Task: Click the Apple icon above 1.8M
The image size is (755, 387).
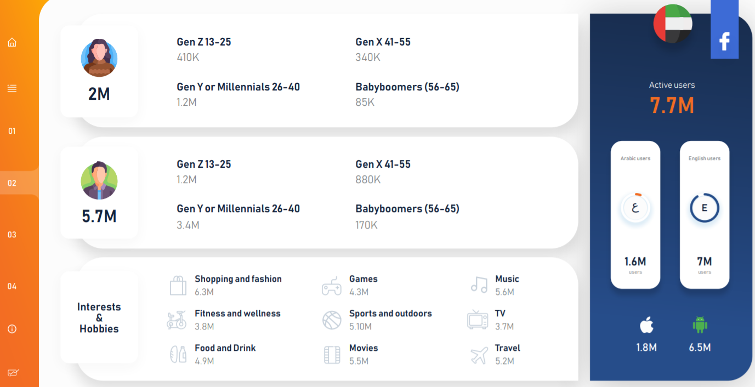Action: coord(646,325)
